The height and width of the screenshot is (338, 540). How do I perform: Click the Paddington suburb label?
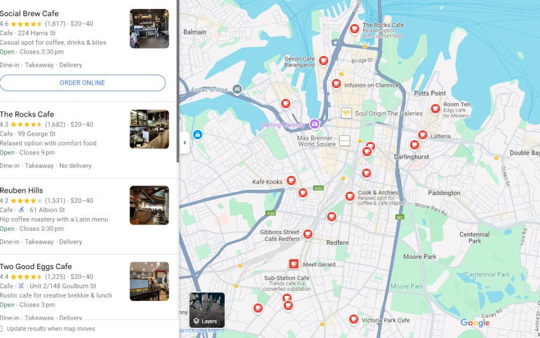(444, 193)
